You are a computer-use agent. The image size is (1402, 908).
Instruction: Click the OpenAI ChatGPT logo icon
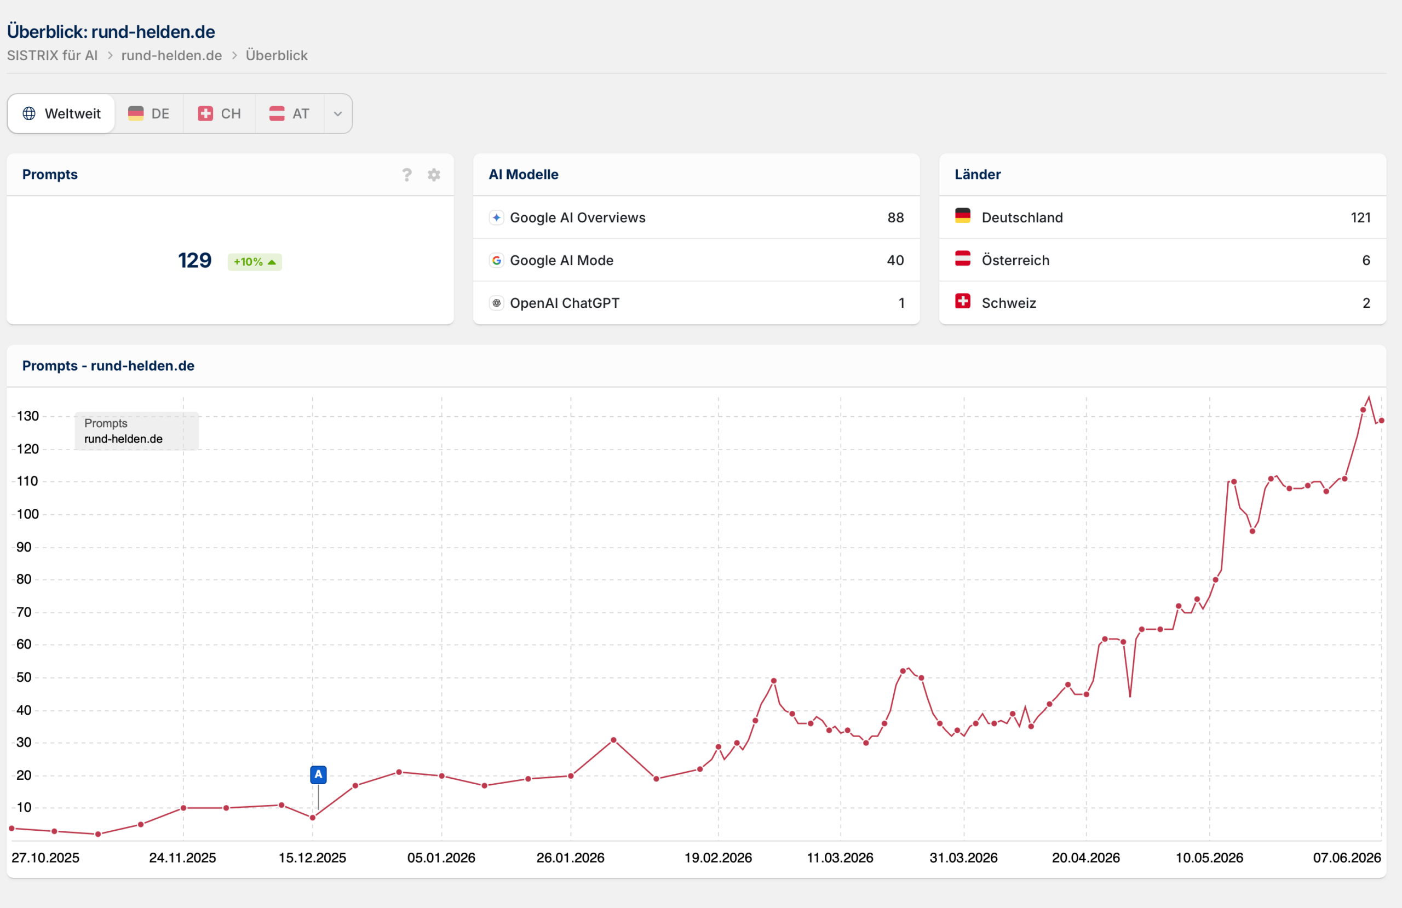coord(496,303)
